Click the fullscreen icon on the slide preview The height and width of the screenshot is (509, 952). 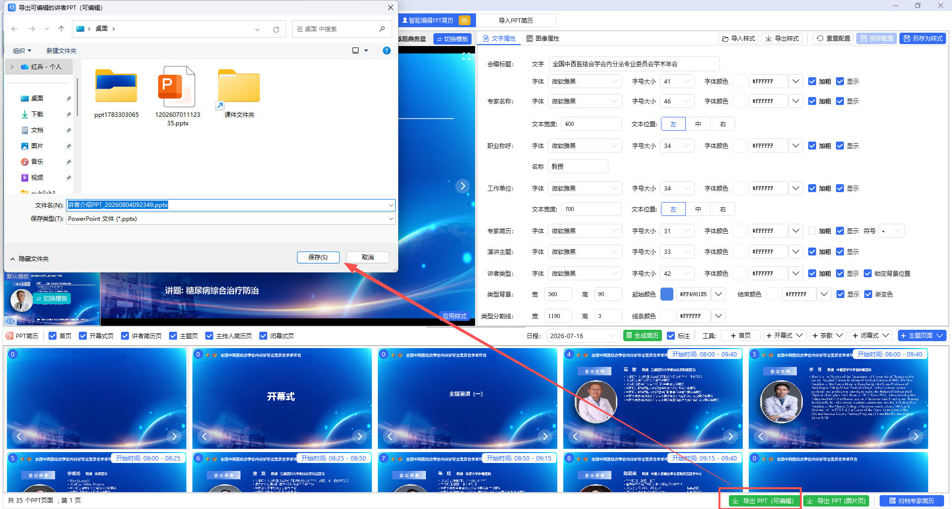pyautogui.click(x=466, y=56)
